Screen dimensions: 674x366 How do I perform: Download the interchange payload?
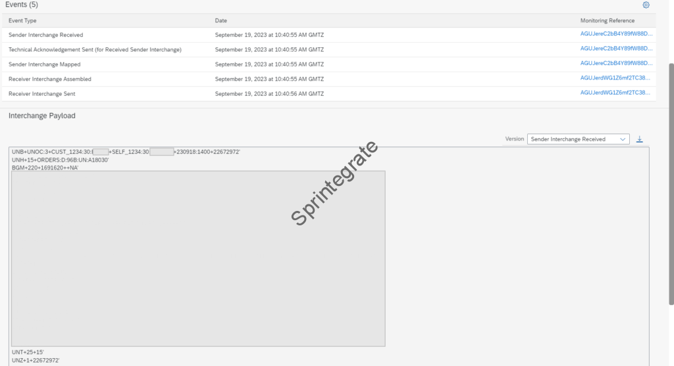coord(639,139)
